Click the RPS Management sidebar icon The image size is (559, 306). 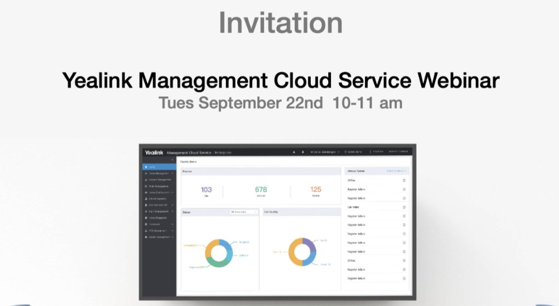(146, 231)
